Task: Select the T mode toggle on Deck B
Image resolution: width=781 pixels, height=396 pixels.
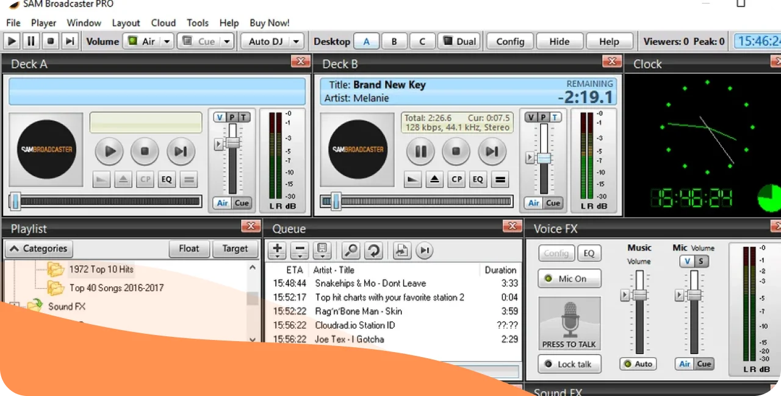Action: 555,118
